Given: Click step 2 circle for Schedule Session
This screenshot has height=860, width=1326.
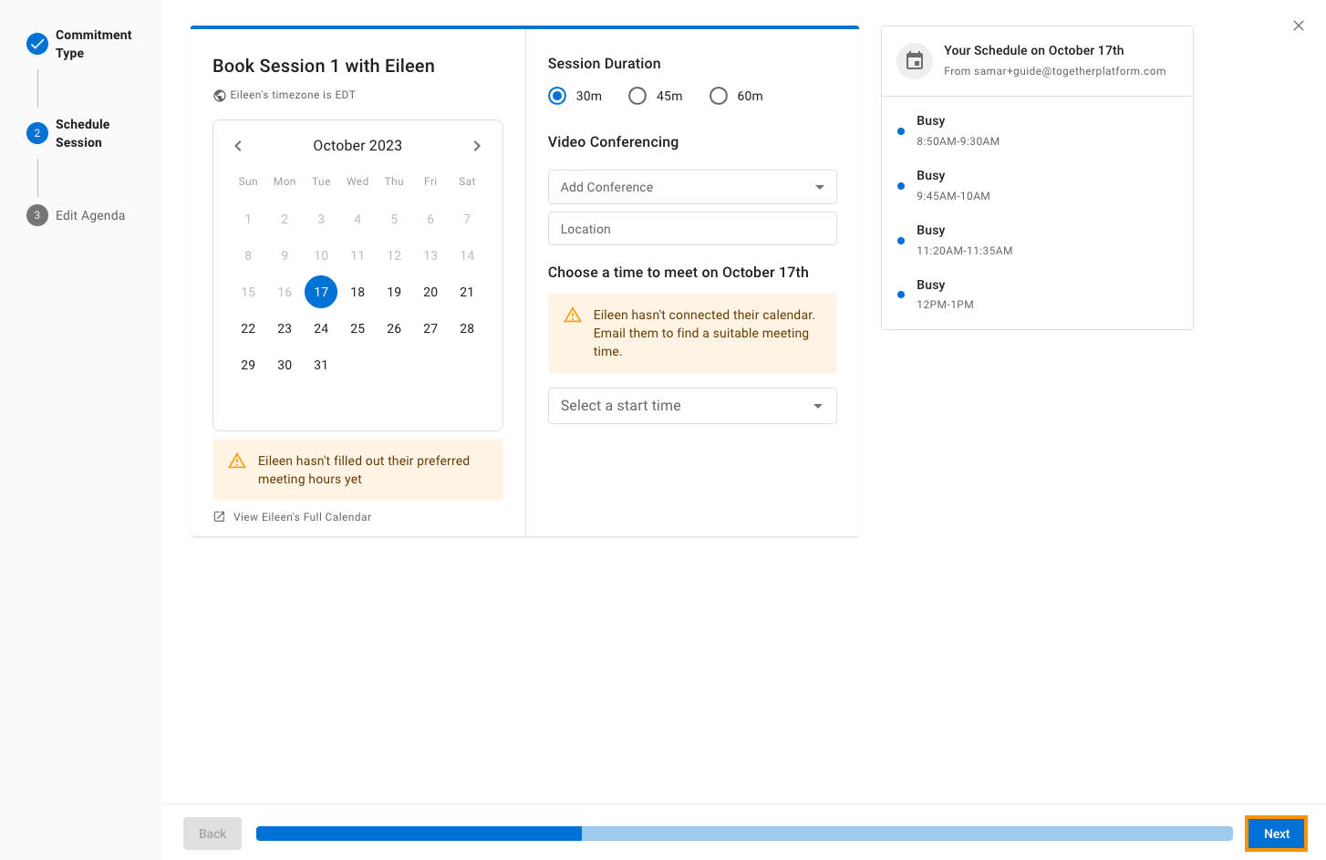Looking at the screenshot, I should 37,133.
